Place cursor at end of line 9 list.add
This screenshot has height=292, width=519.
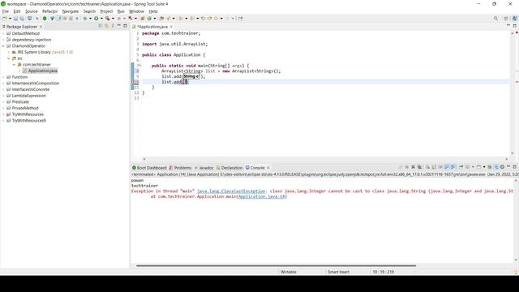[x=205, y=76]
